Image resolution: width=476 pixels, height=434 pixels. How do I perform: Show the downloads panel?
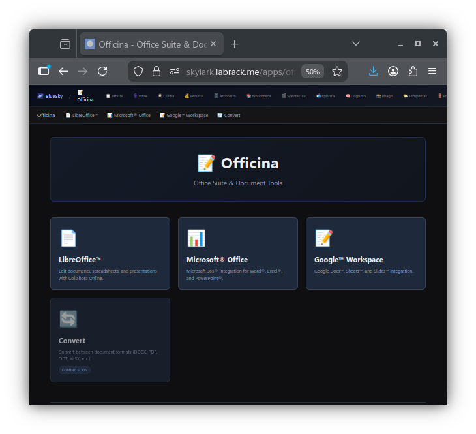pos(373,71)
